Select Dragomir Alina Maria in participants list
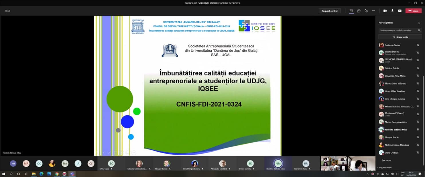425x177 pixels. point(400,76)
